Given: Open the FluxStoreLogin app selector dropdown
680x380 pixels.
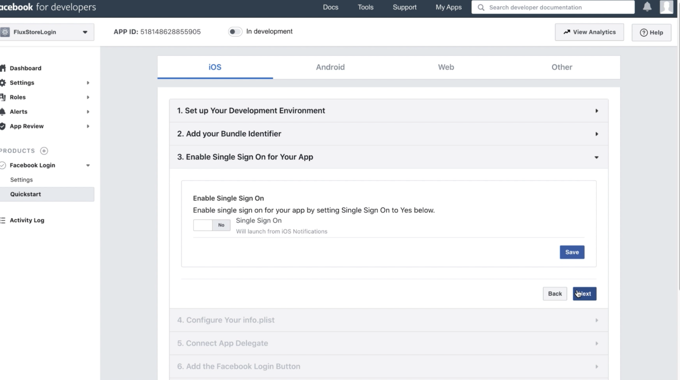Looking at the screenshot, I should click(85, 32).
